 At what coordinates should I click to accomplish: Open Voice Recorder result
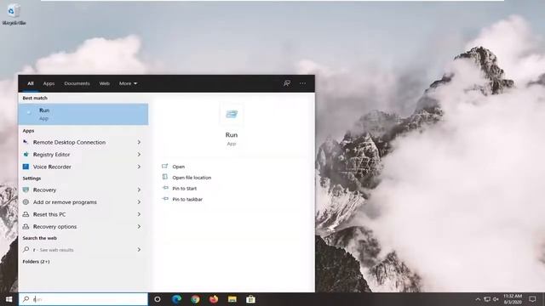[x=52, y=167]
